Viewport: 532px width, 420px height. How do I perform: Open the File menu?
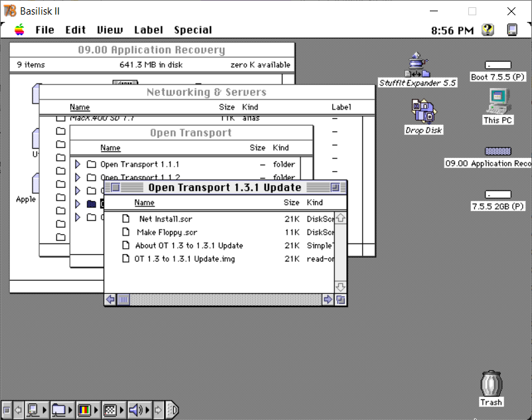(45, 30)
